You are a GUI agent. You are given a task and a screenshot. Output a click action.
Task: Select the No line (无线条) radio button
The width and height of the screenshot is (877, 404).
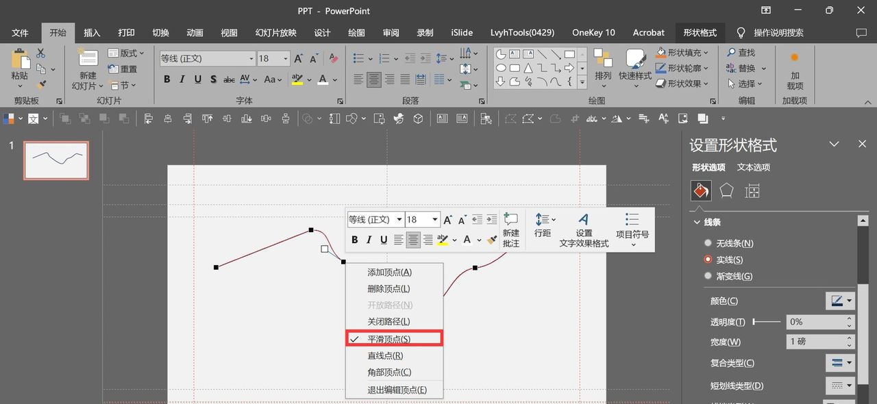[x=708, y=243]
